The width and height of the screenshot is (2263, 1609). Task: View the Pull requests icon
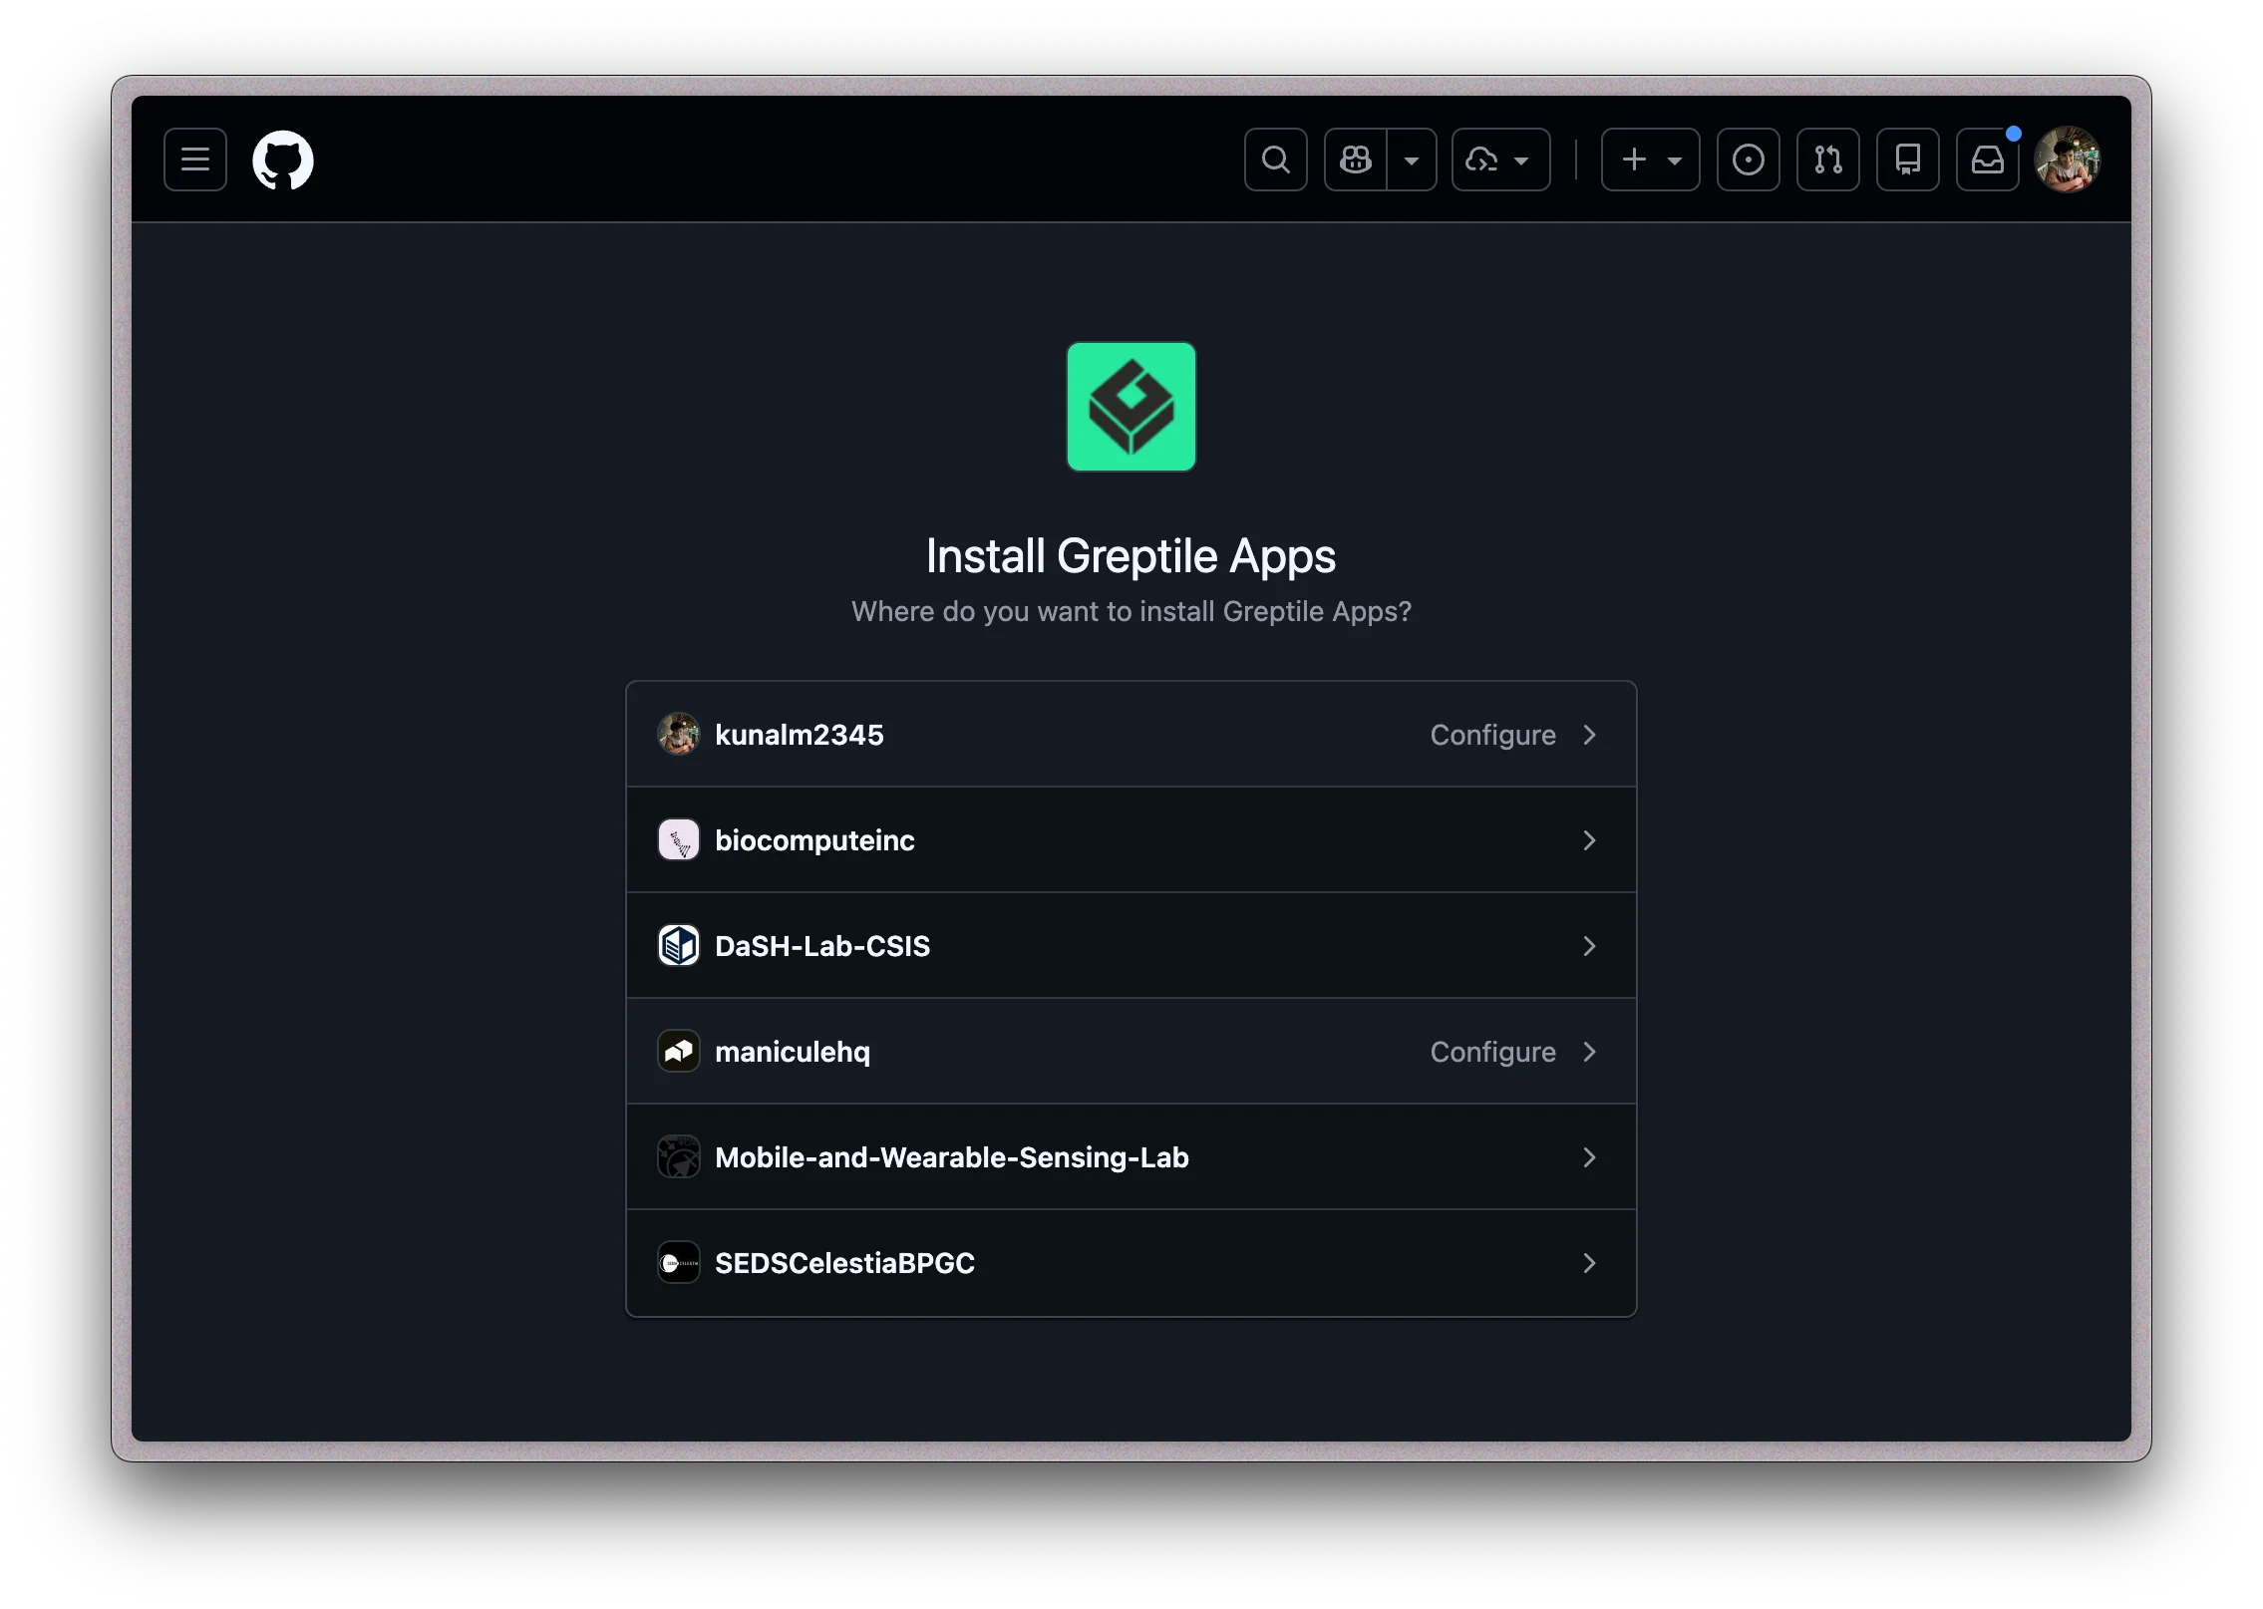coord(1828,160)
